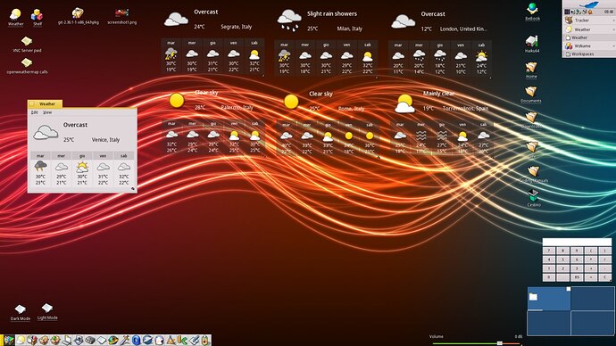Open the Cestino trash icon
The image size is (616, 346).
click(534, 195)
